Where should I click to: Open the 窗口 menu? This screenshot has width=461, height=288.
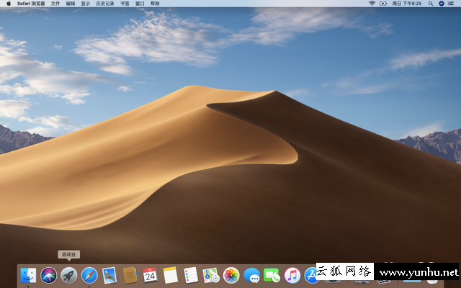[140, 4]
